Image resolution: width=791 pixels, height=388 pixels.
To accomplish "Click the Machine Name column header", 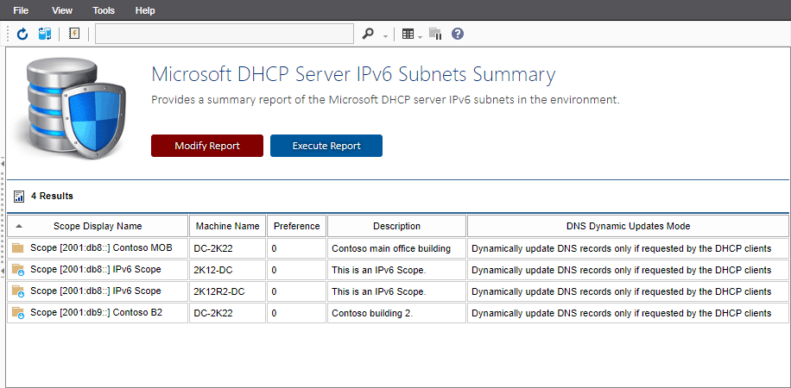I will [x=227, y=226].
